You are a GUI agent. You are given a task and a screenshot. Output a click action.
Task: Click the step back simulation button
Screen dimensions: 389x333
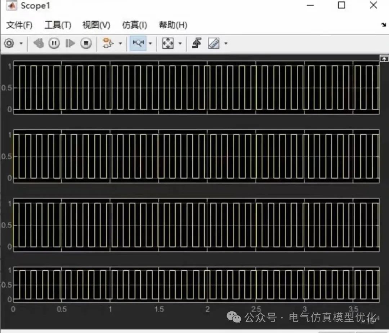(39, 44)
